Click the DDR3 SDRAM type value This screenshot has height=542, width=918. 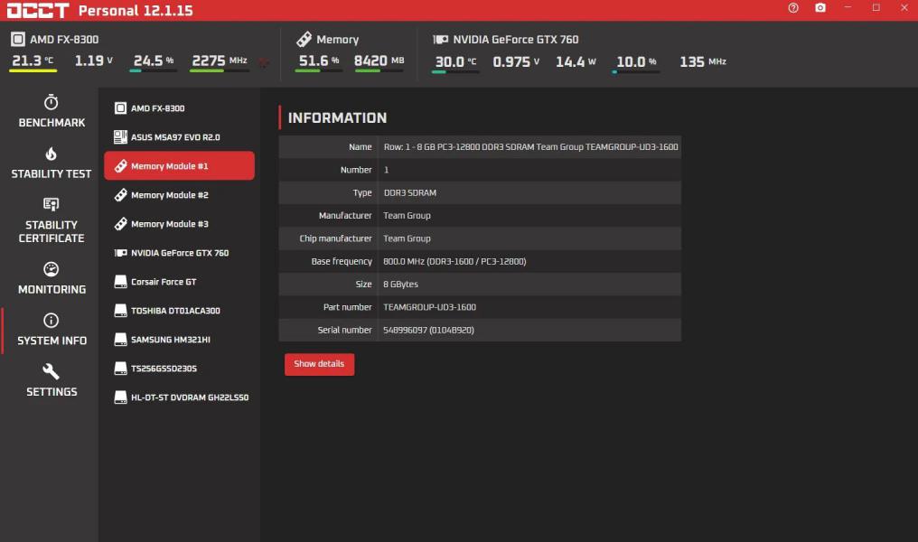[x=409, y=192]
